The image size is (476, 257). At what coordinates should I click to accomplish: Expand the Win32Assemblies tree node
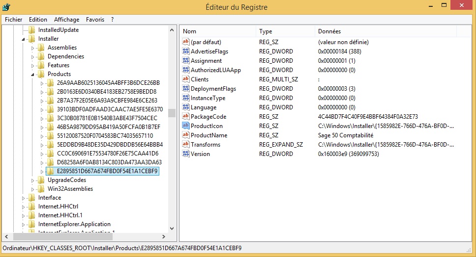(33, 189)
